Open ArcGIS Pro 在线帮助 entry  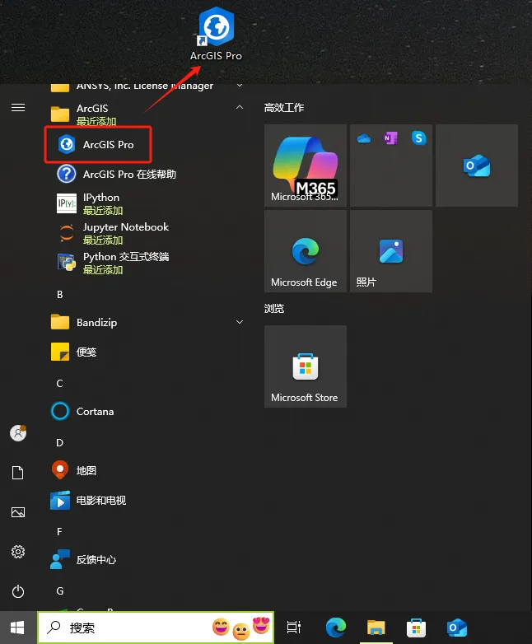[117, 174]
